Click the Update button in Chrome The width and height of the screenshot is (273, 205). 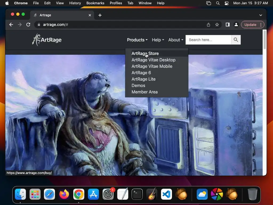250,25
